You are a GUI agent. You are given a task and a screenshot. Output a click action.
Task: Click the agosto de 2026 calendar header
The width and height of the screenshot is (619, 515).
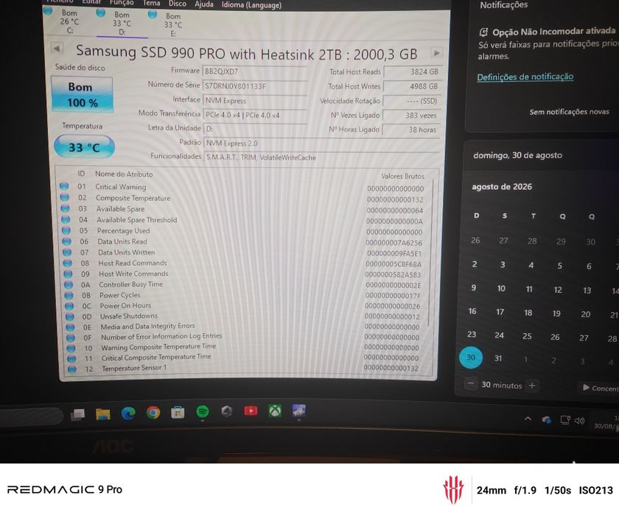click(502, 187)
